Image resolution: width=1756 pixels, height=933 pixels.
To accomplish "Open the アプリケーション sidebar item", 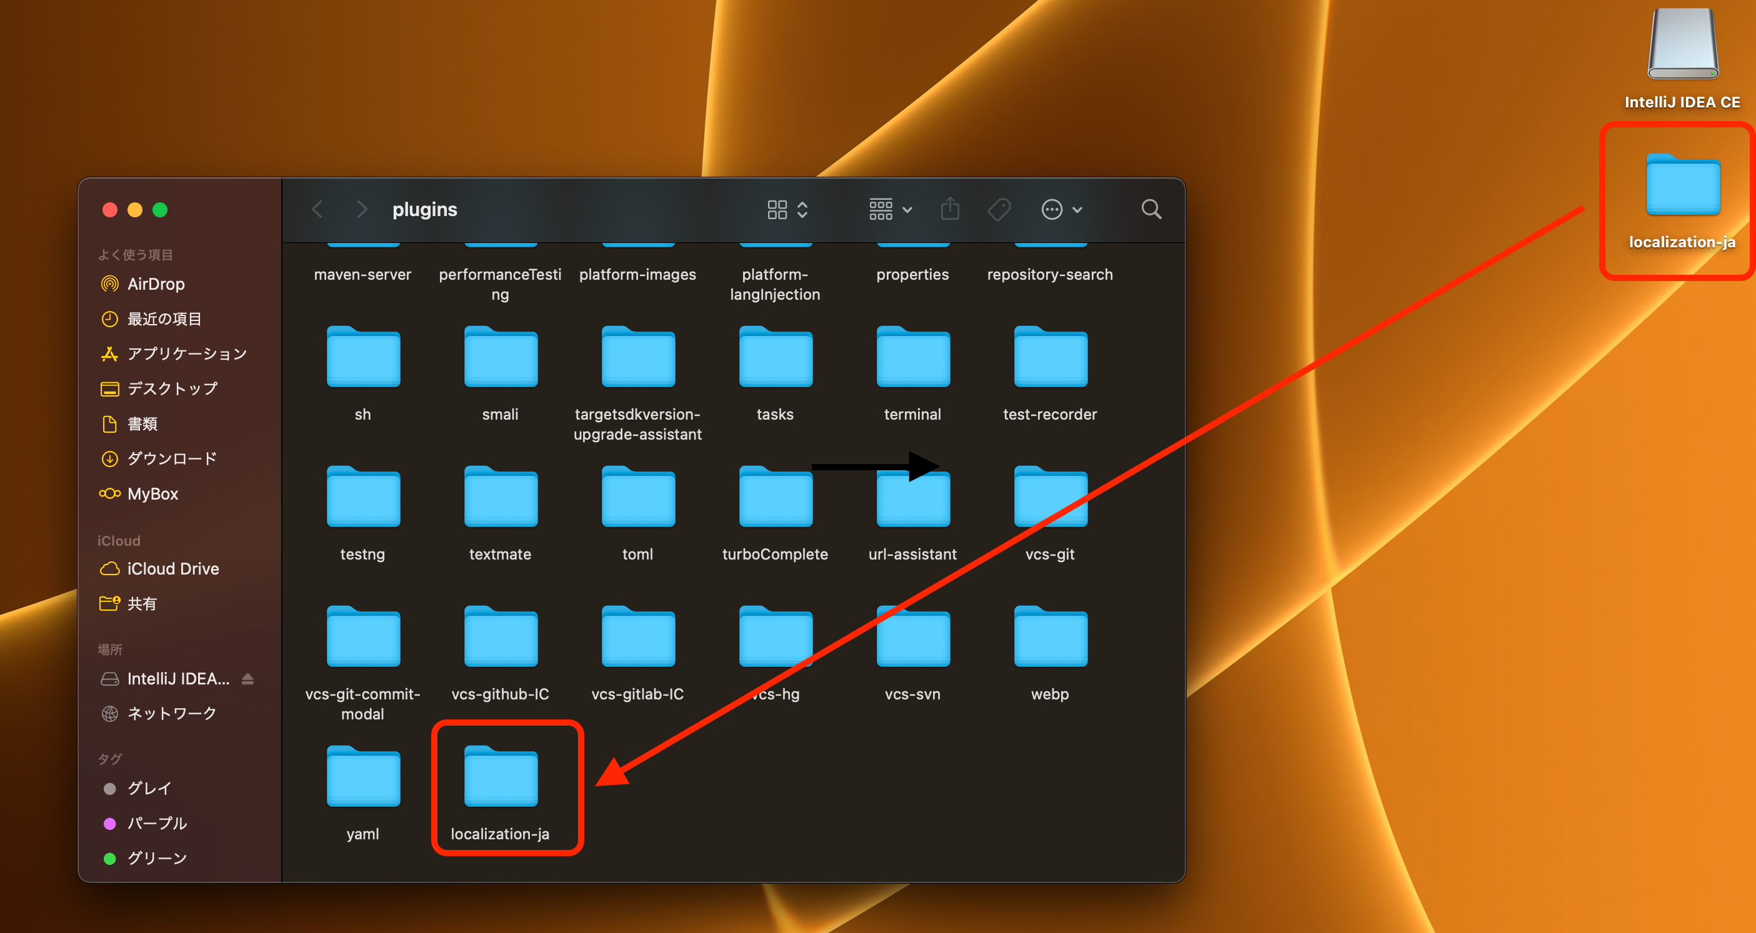I will pos(186,353).
